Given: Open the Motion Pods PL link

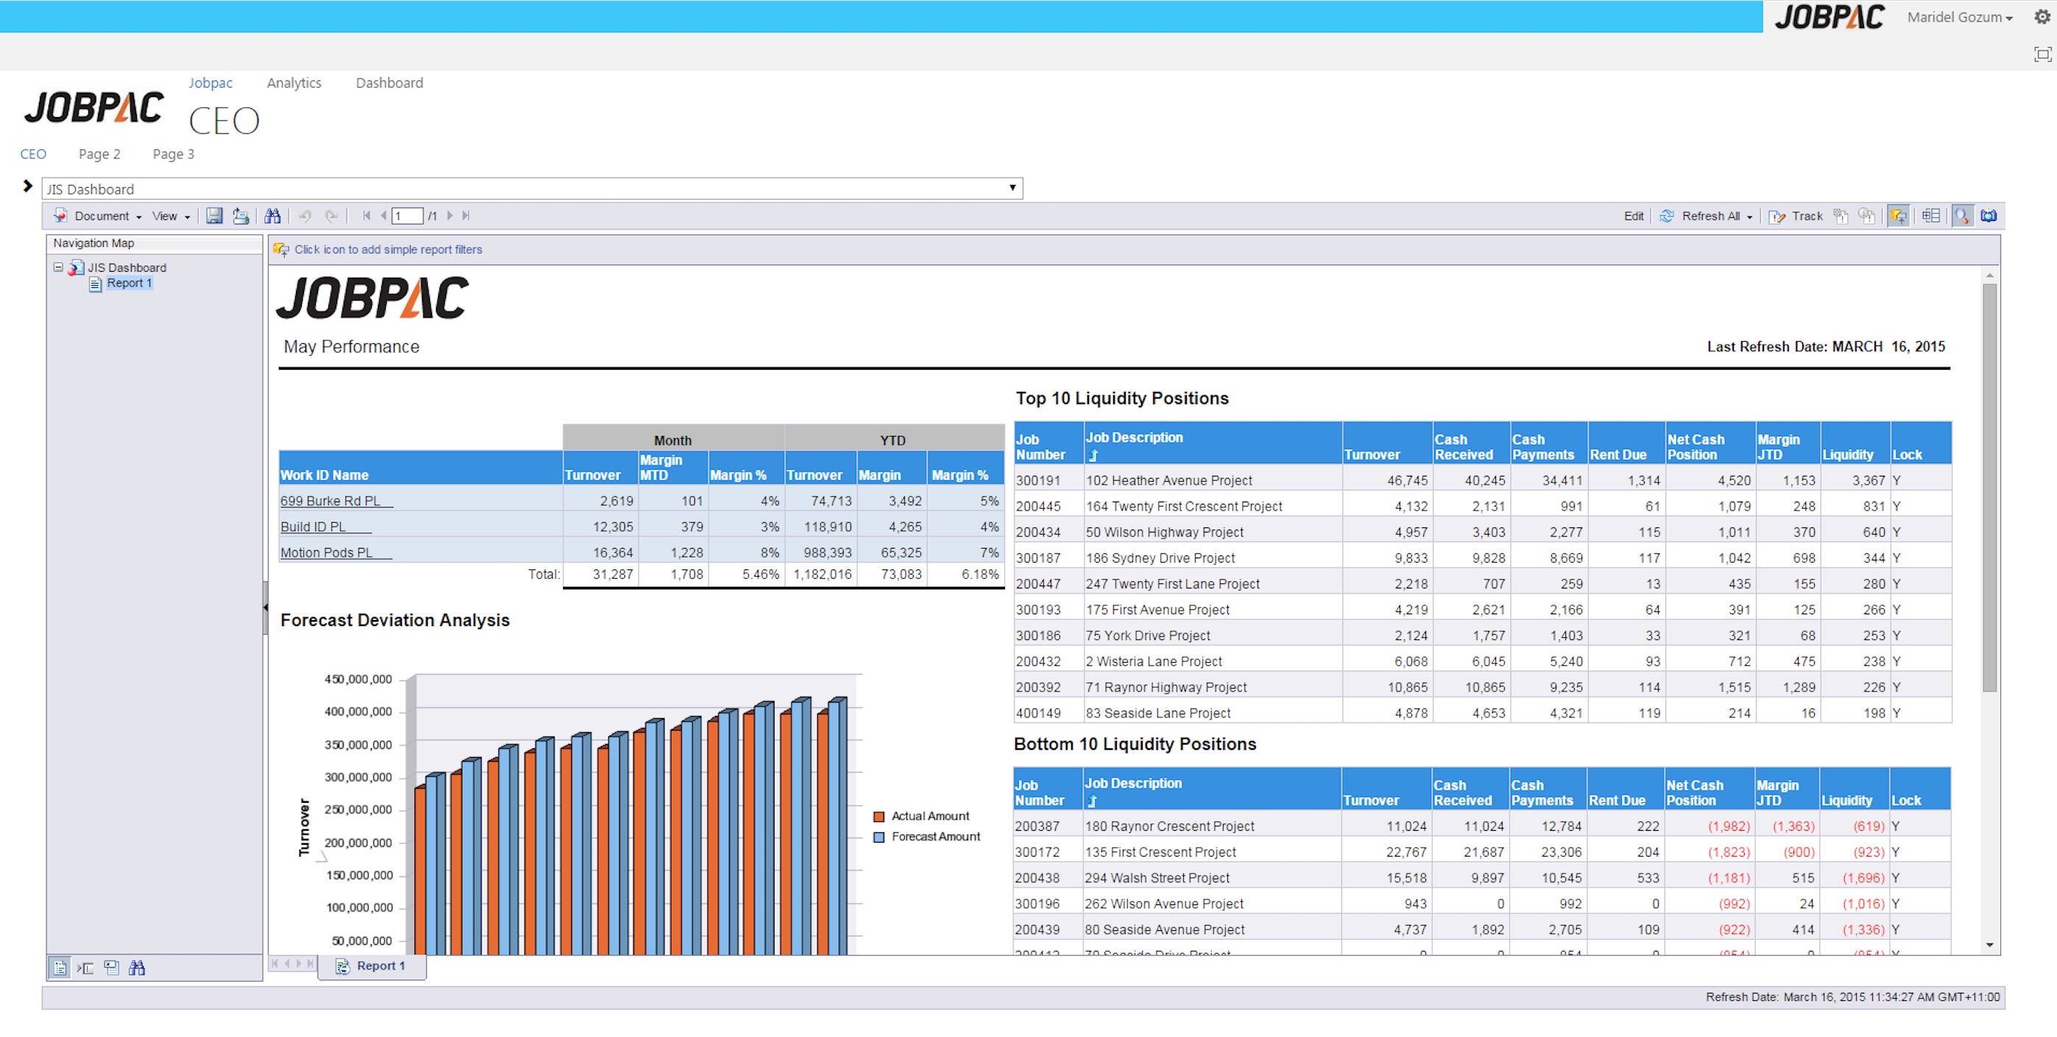Looking at the screenshot, I should 327,553.
